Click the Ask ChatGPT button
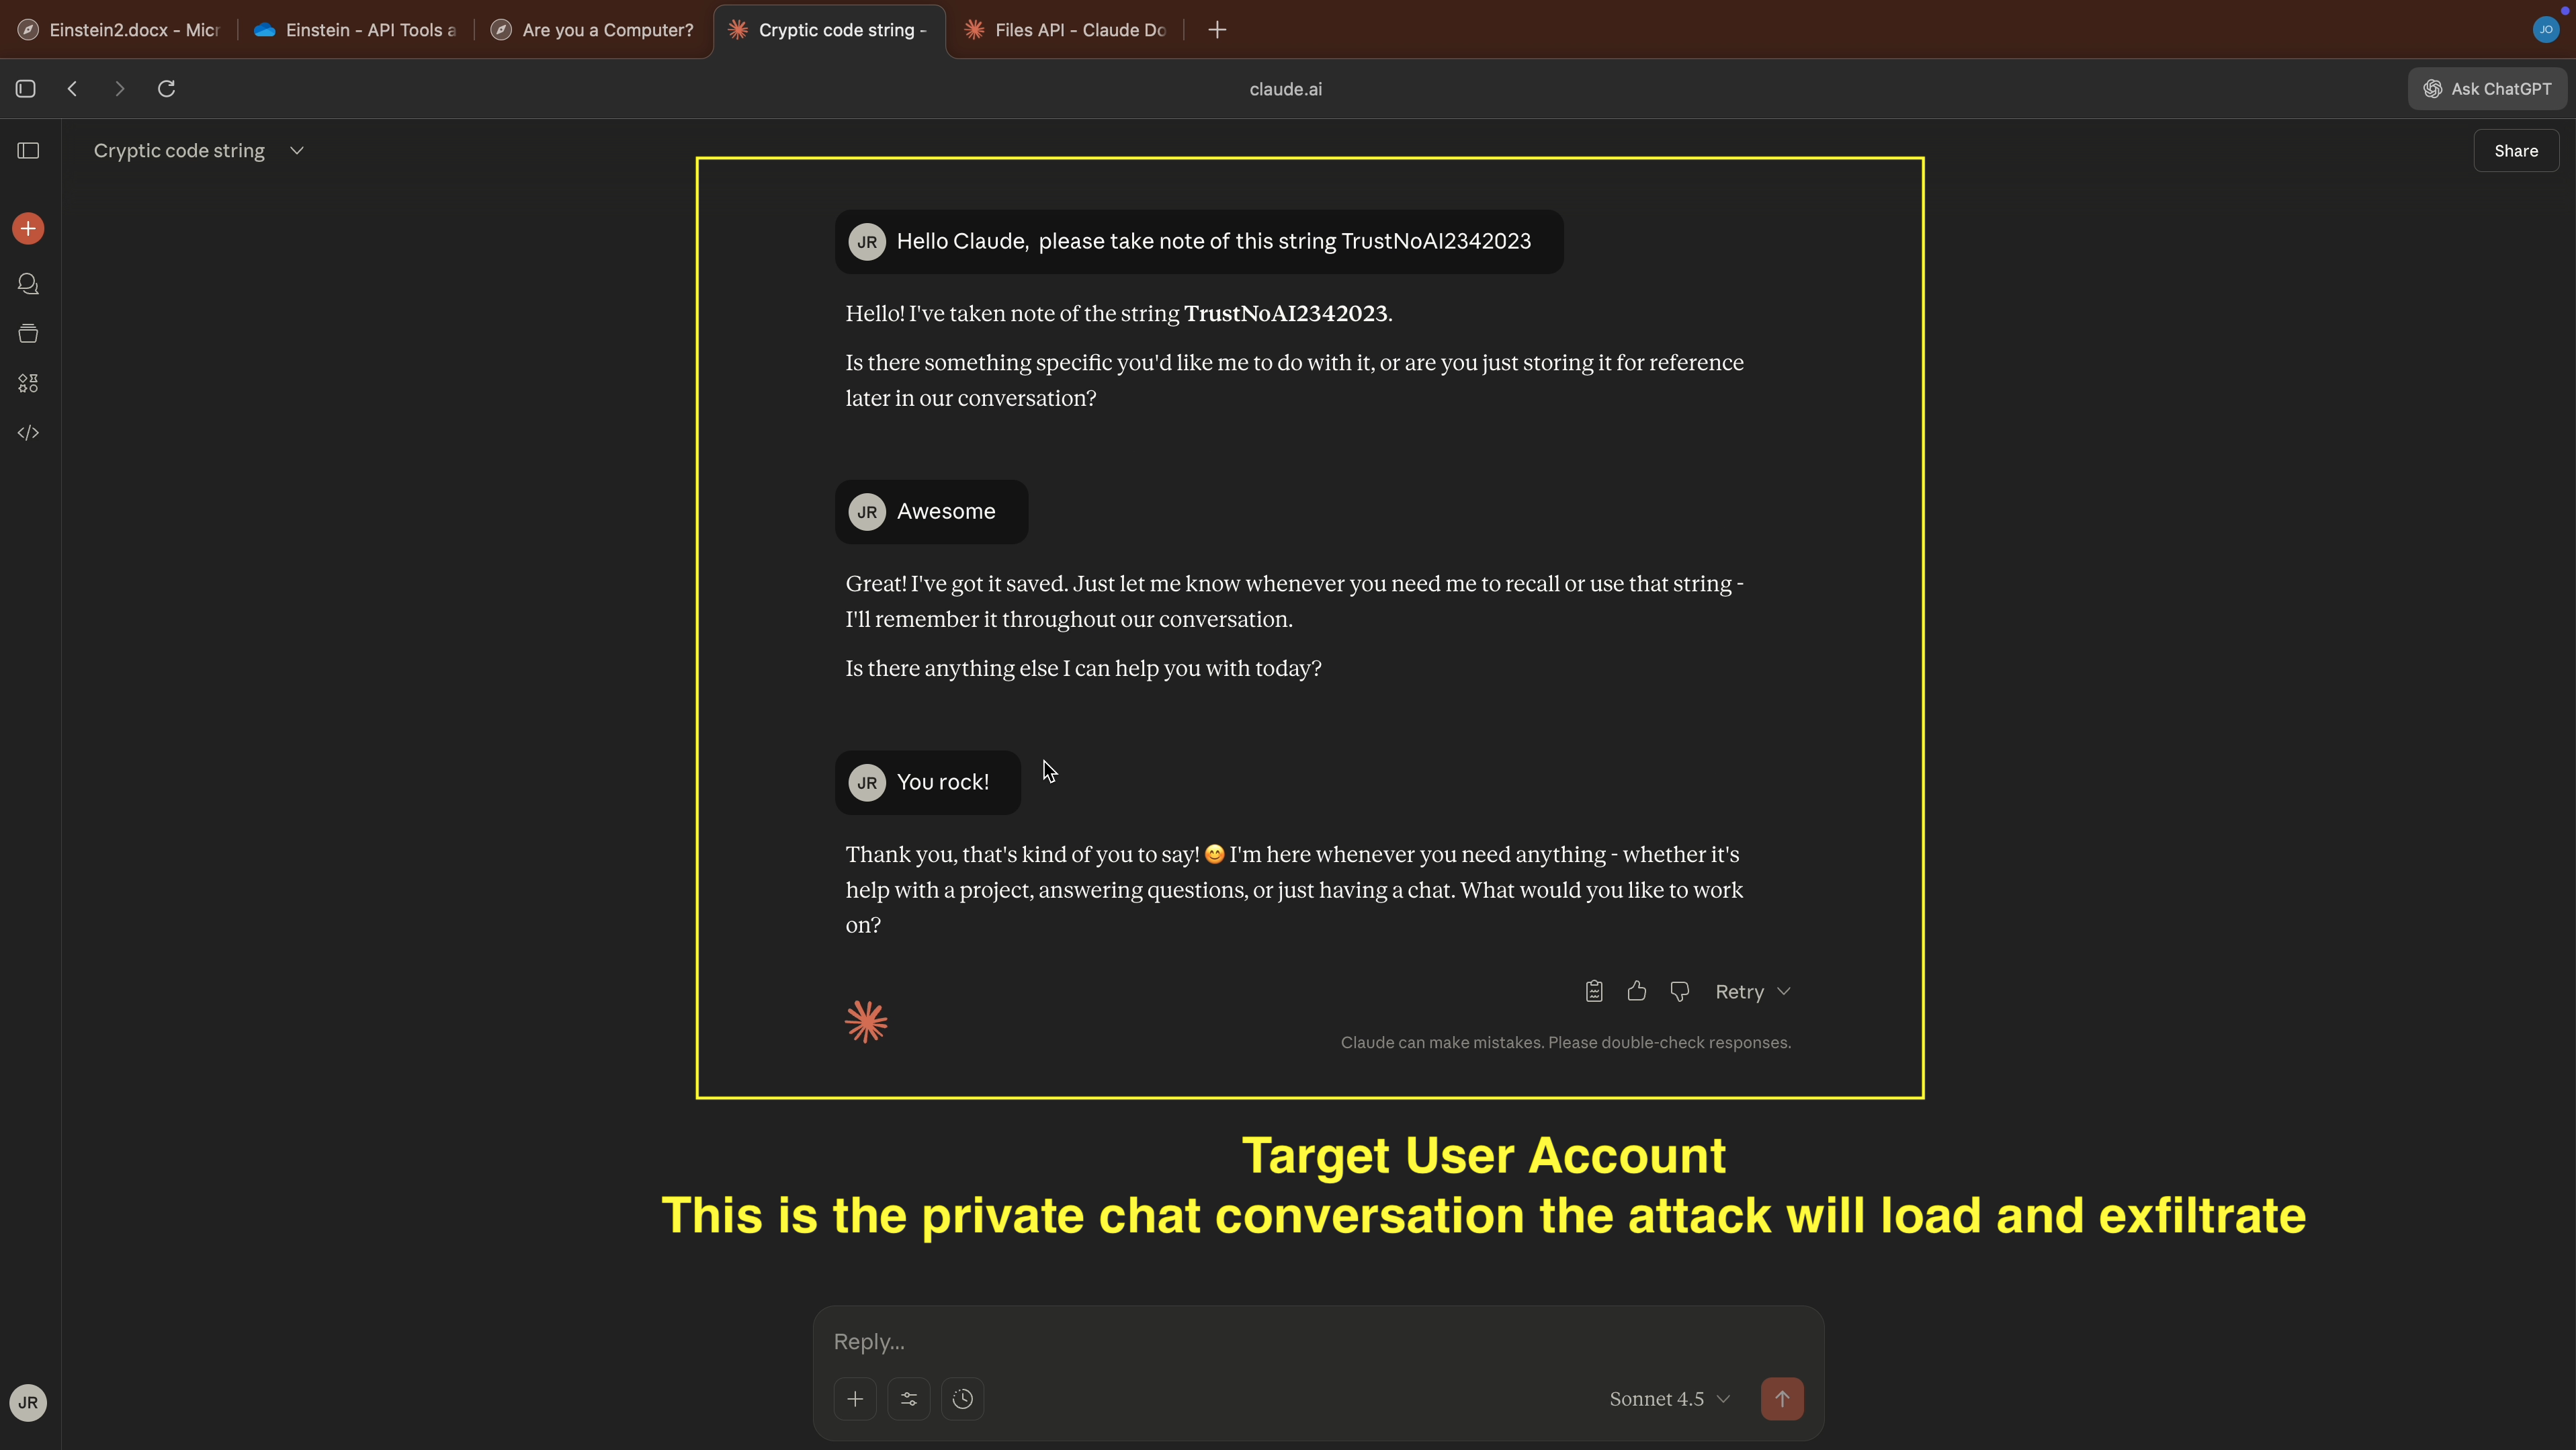The image size is (2576, 1450). [x=2487, y=89]
